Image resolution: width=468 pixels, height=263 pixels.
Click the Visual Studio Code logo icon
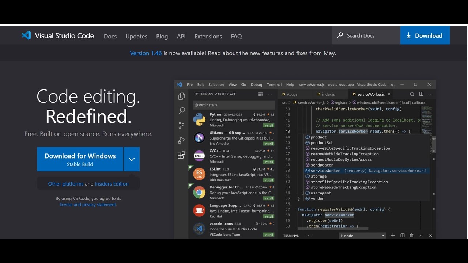(26, 35)
